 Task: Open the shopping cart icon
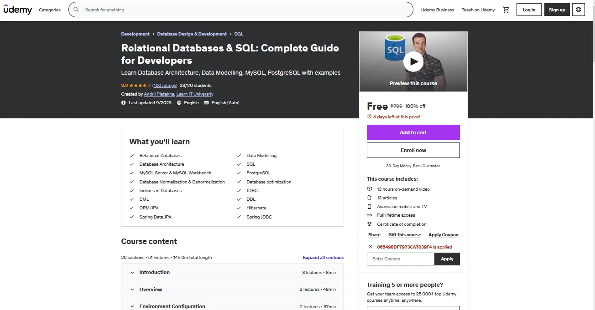(x=506, y=10)
